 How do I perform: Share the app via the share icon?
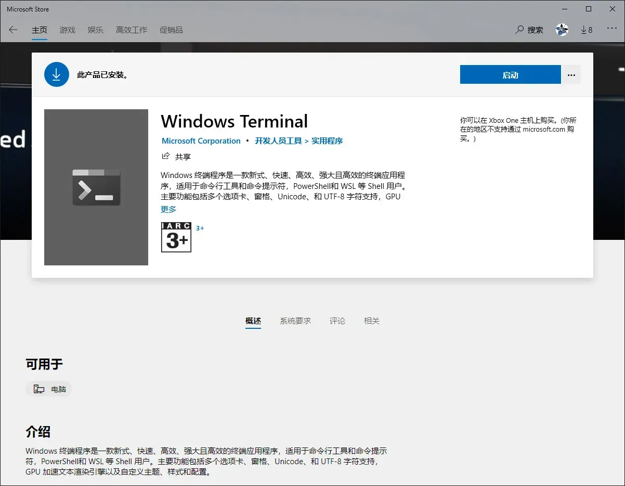coord(166,156)
